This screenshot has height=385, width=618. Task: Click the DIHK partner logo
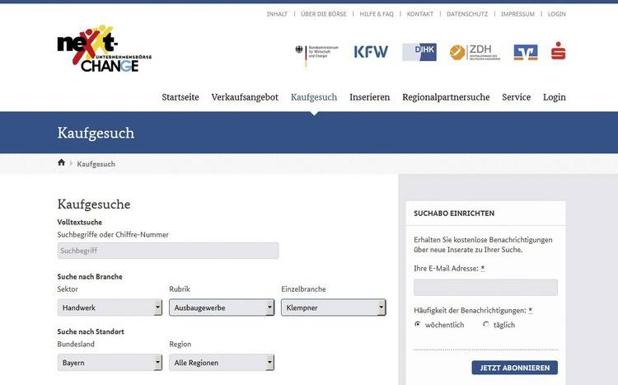(x=419, y=52)
